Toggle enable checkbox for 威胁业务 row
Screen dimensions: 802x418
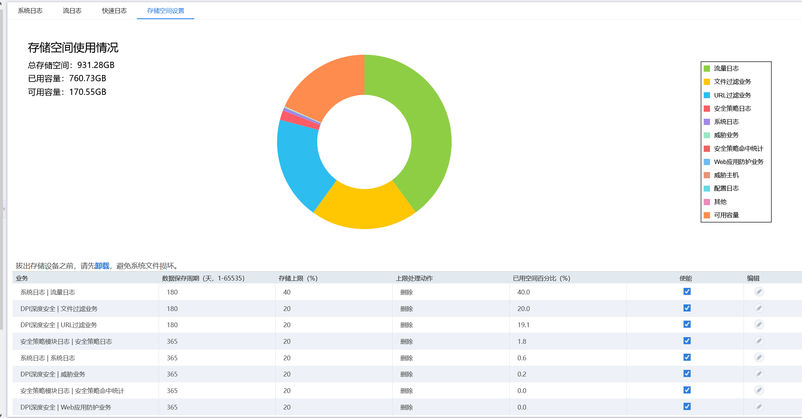pyautogui.click(x=687, y=374)
